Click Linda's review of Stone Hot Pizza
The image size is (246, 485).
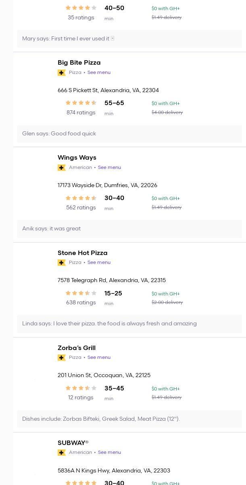[109, 324]
